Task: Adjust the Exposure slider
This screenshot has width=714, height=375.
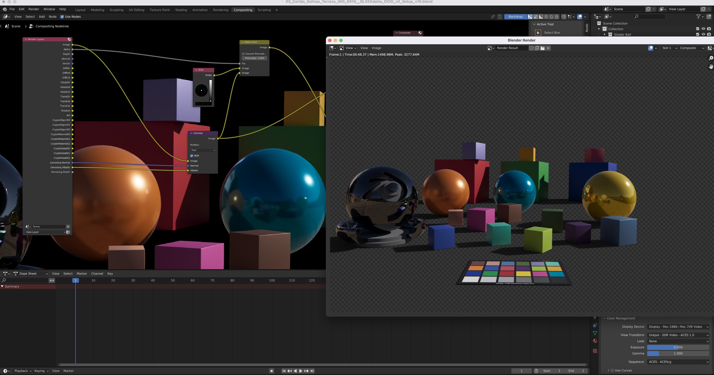Action: coord(678,347)
